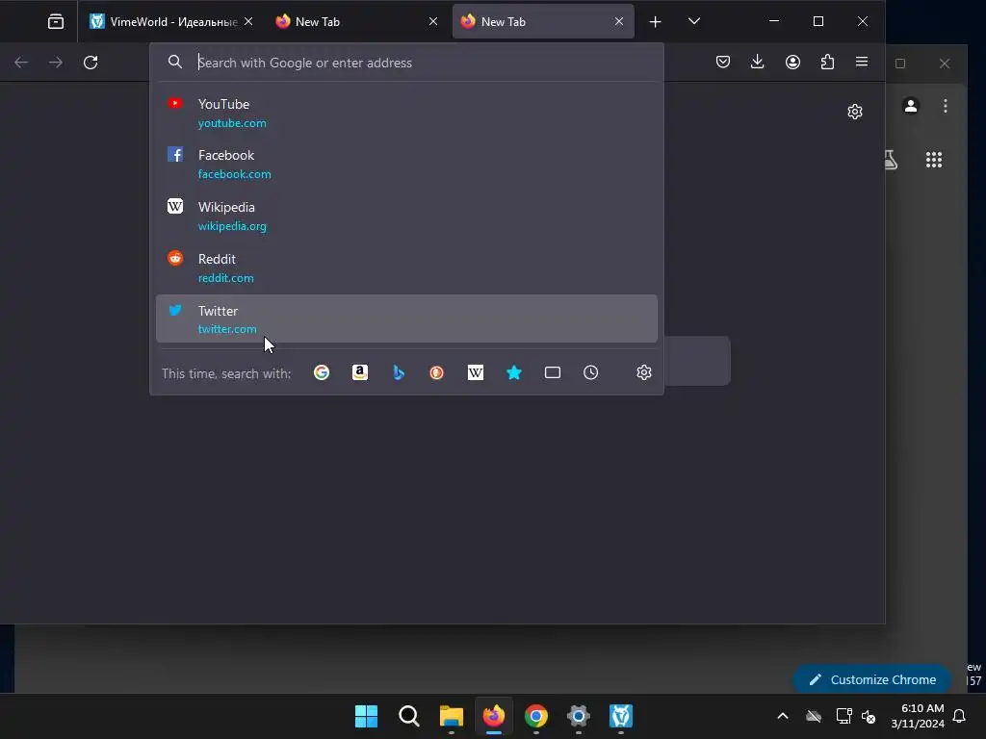Open Firefox account icon
The height and width of the screenshot is (739, 986).
tap(793, 62)
